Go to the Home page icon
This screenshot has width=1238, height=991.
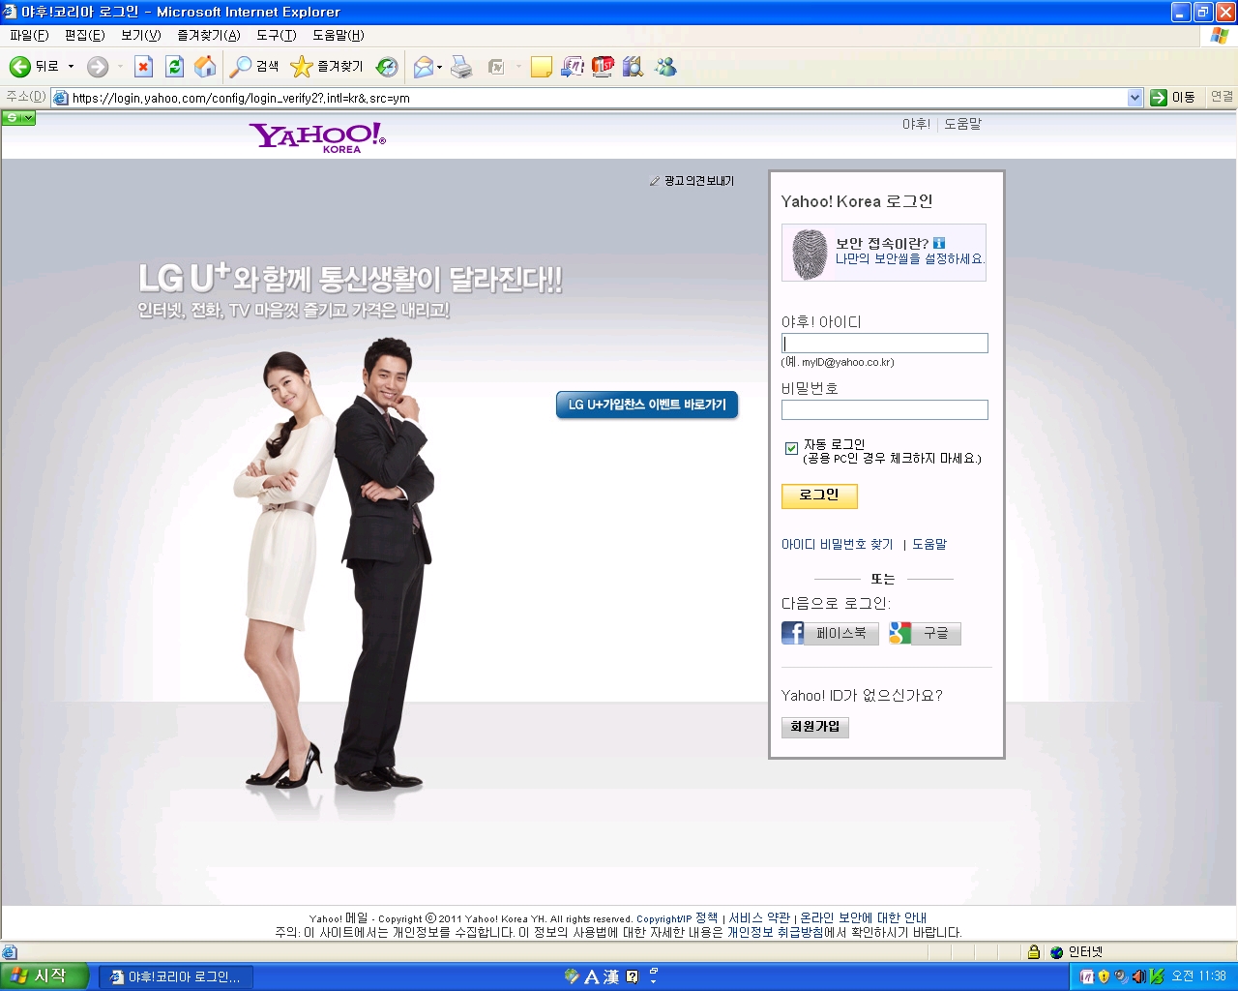click(205, 67)
